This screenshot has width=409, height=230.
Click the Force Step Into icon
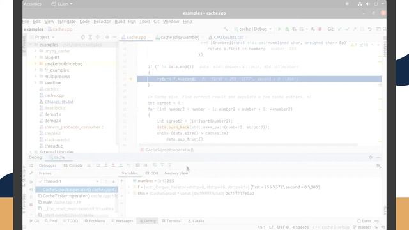(113, 165)
